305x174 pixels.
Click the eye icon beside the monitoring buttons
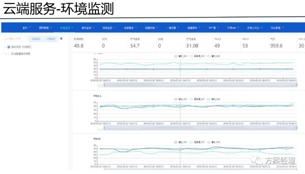pyautogui.click(x=61, y=39)
